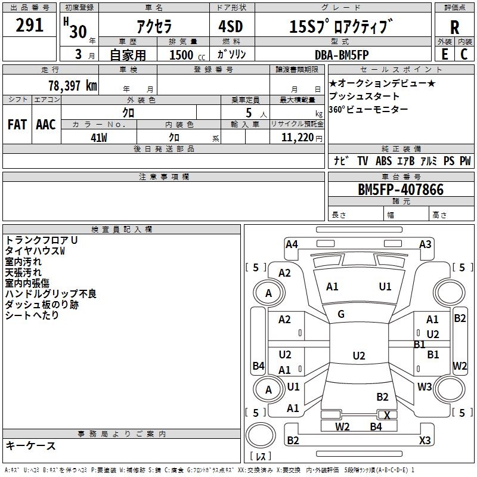Select アルミ in genuine equipment

(x=429, y=161)
